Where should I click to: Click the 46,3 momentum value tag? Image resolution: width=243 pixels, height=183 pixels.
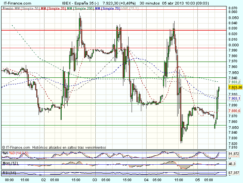click(231, 164)
